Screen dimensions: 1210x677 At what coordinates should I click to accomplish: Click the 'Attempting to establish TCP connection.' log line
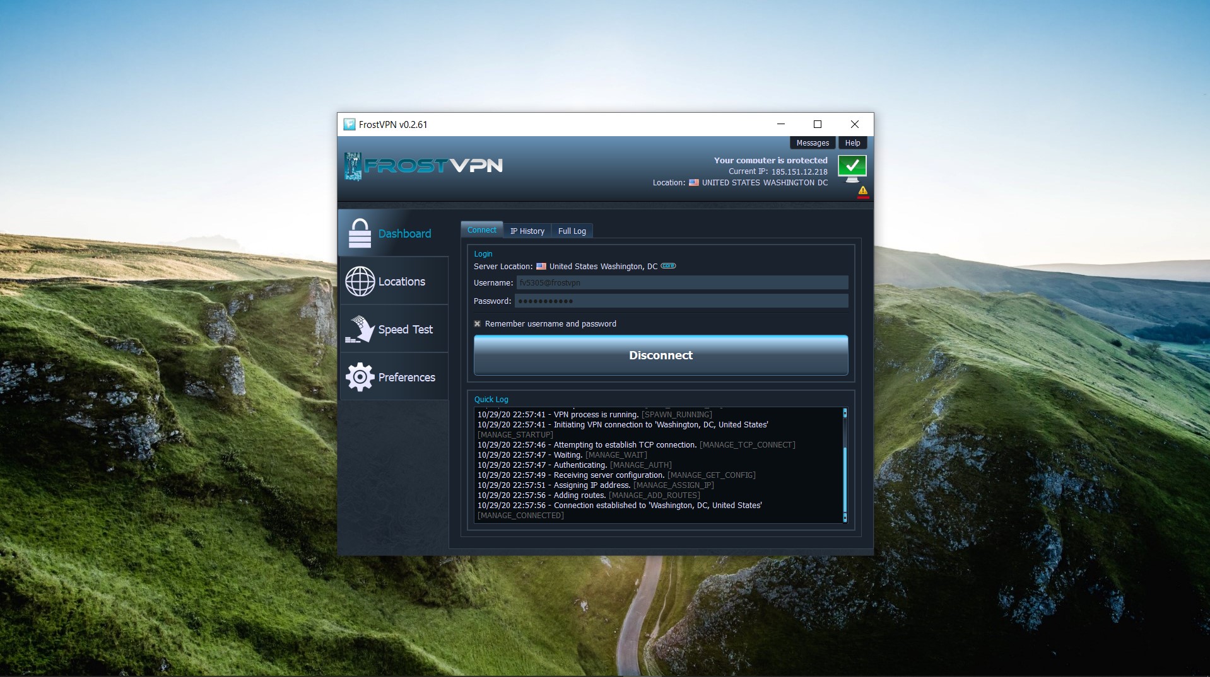(637, 445)
